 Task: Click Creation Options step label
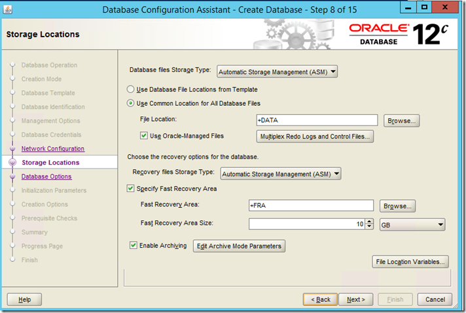(x=45, y=204)
